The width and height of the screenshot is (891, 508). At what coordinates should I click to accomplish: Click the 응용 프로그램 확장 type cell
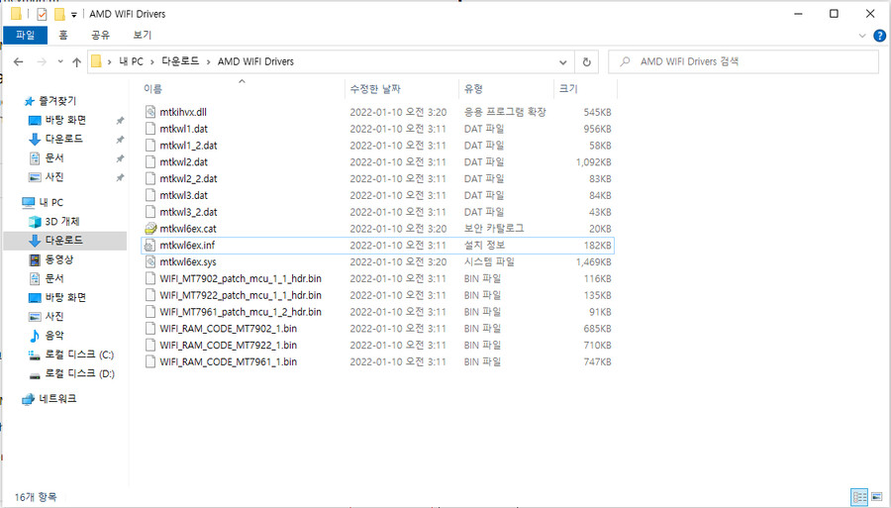pyautogui.click(x=505, y=112)
